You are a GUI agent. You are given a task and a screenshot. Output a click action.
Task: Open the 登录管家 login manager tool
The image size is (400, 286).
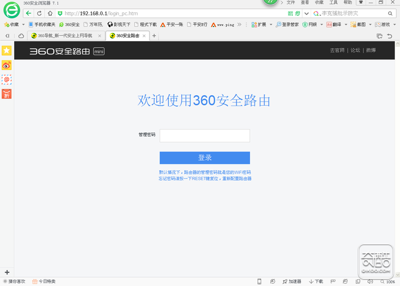coord(287,25)
